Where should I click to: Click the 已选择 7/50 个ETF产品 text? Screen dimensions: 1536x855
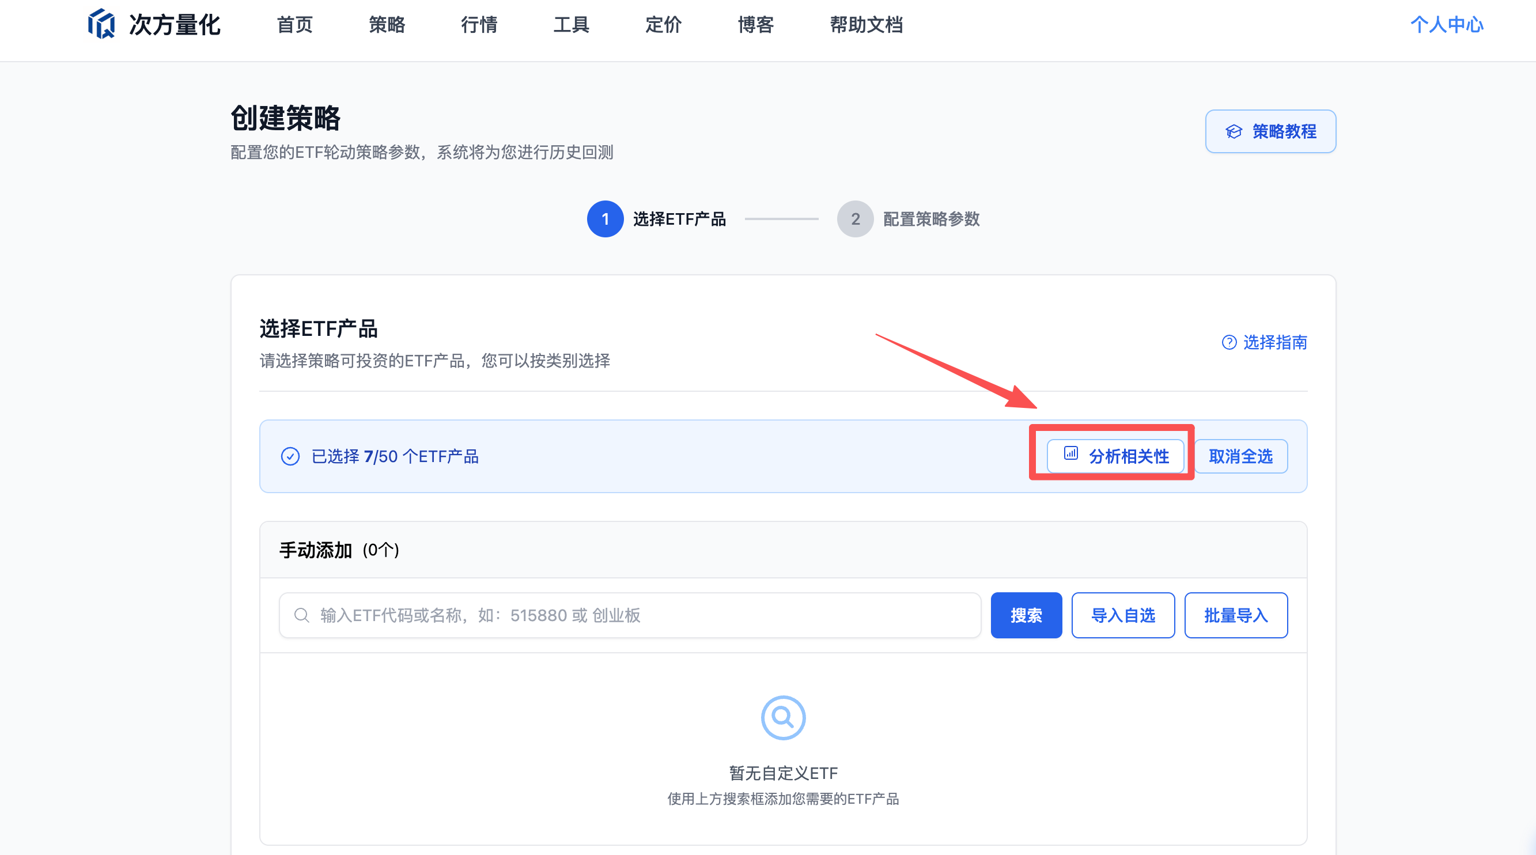(x=395, y=456)
